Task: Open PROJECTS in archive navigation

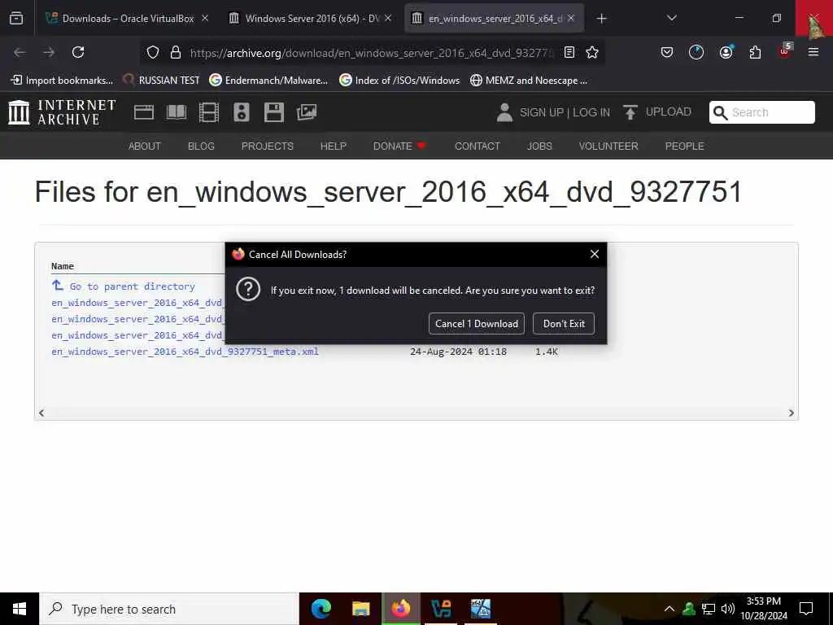Action: pos(267,146)
